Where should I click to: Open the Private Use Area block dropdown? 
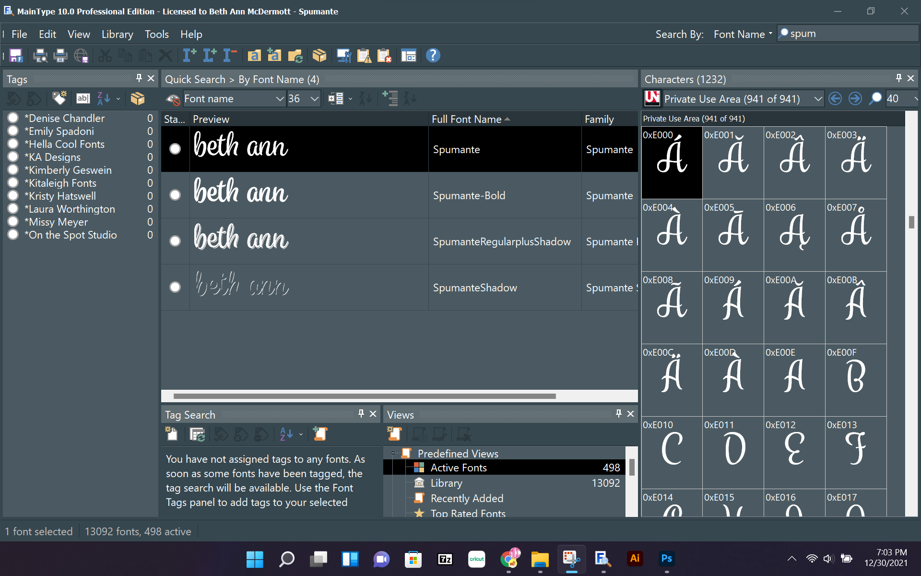[x=818, y=99]
